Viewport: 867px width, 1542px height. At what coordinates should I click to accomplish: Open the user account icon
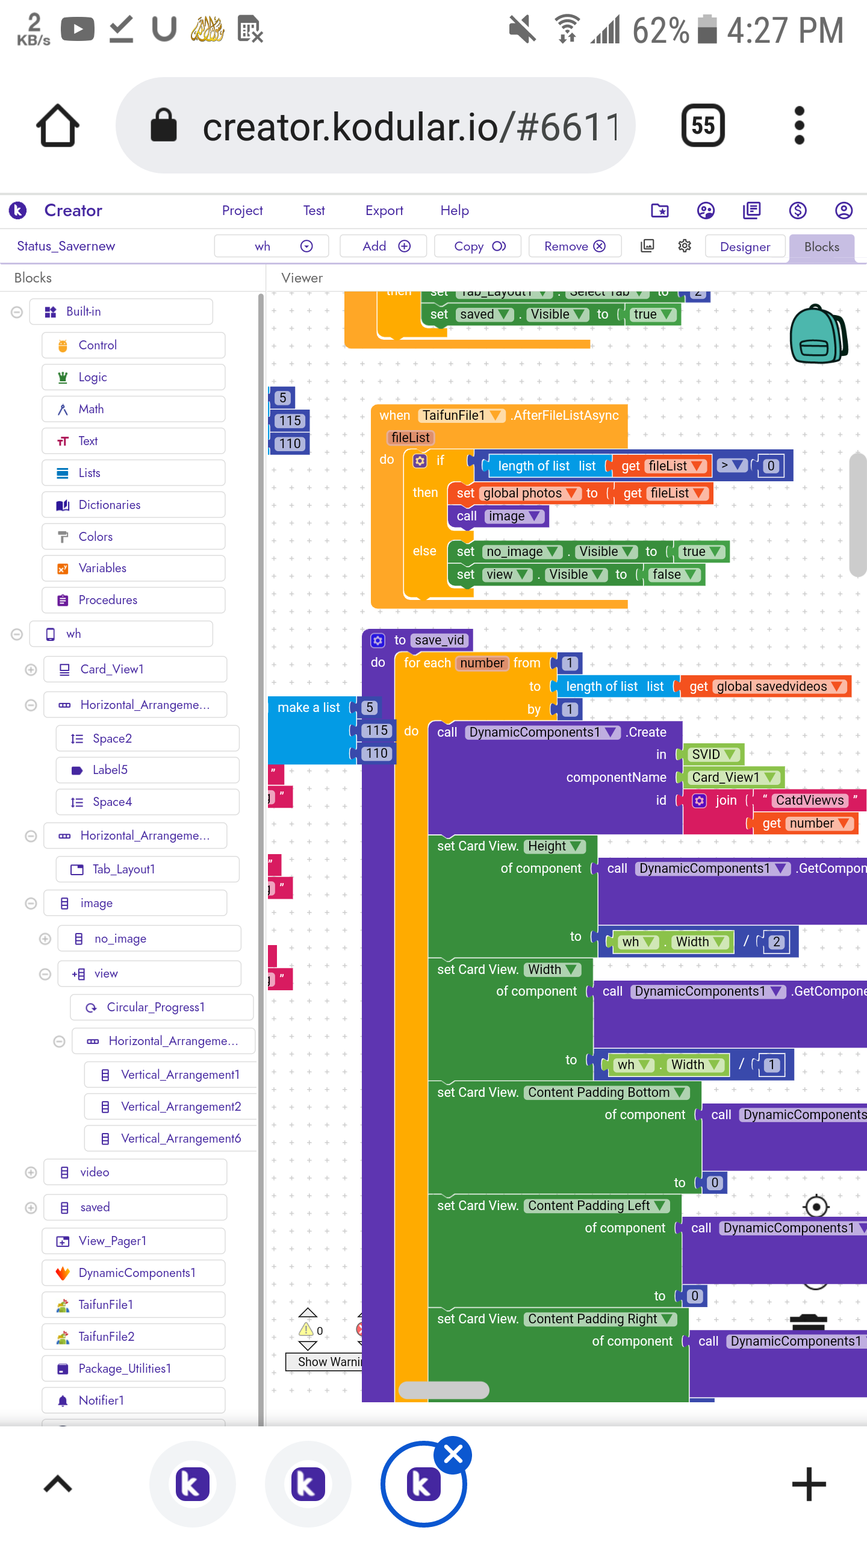tap(844, 210)
